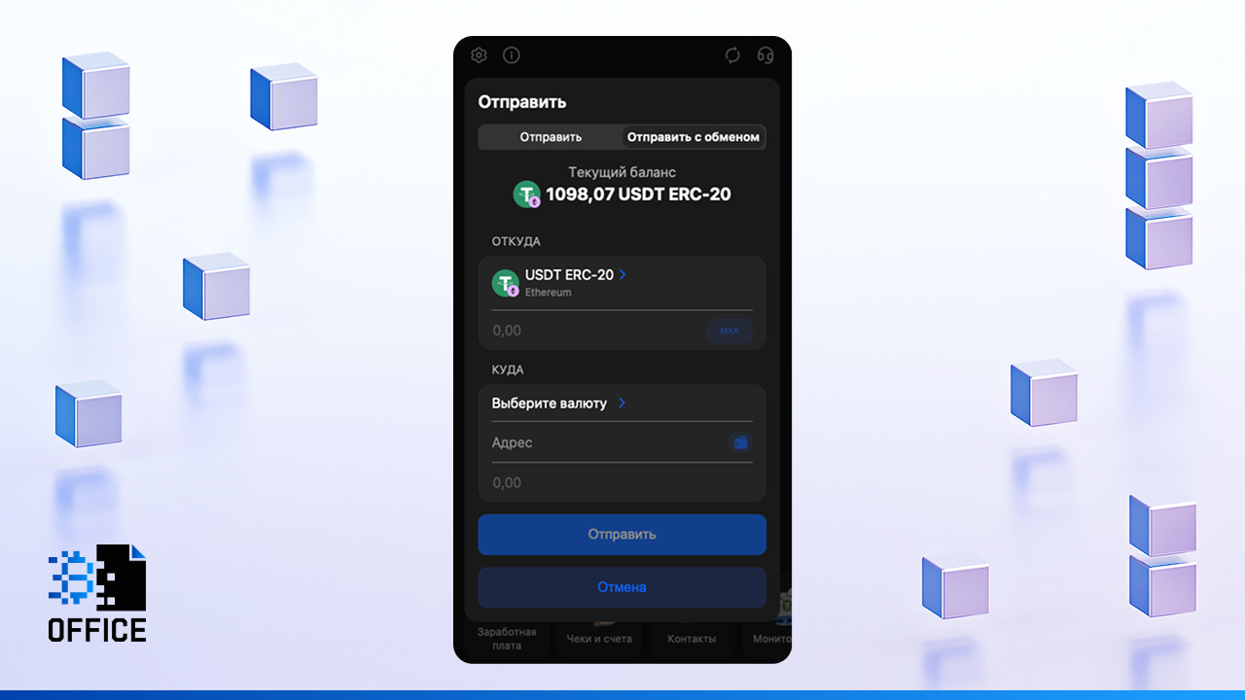Click the wallet icon in address field

pos(740,443)
